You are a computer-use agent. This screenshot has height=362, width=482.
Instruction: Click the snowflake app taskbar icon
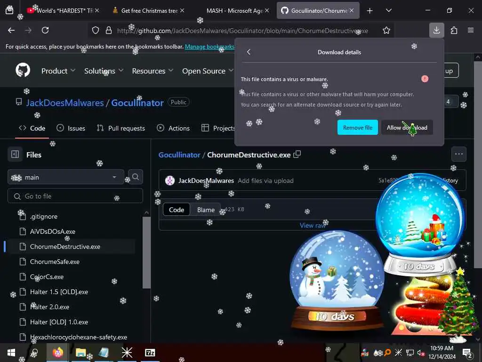point(127,353)
